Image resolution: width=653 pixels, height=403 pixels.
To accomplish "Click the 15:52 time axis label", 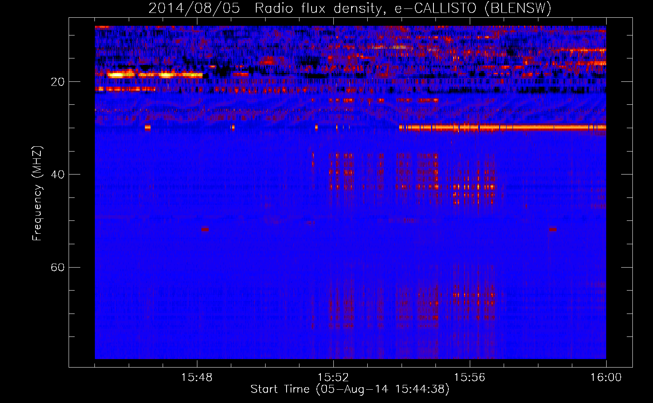I will pyautogui.click(x=333, y=378).
